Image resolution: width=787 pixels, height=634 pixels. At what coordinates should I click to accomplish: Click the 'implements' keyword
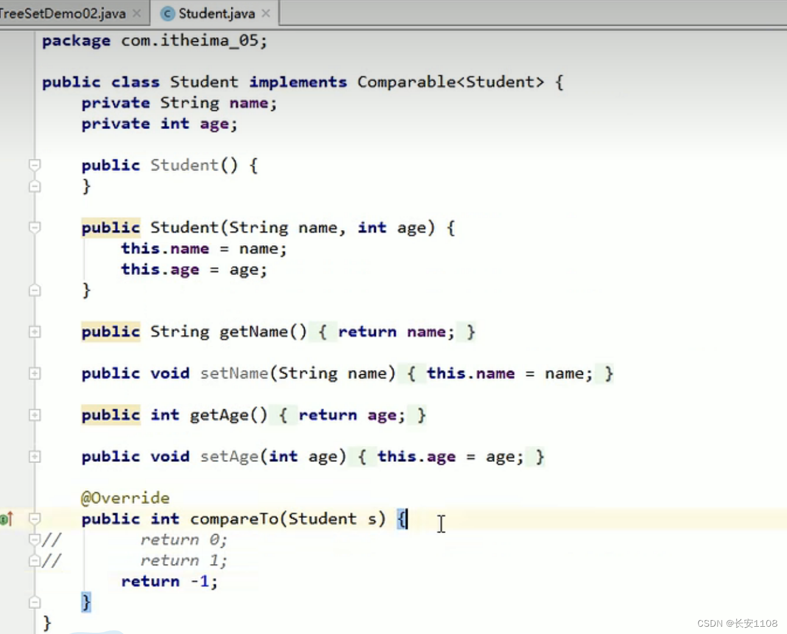click(x=298, y=82)
